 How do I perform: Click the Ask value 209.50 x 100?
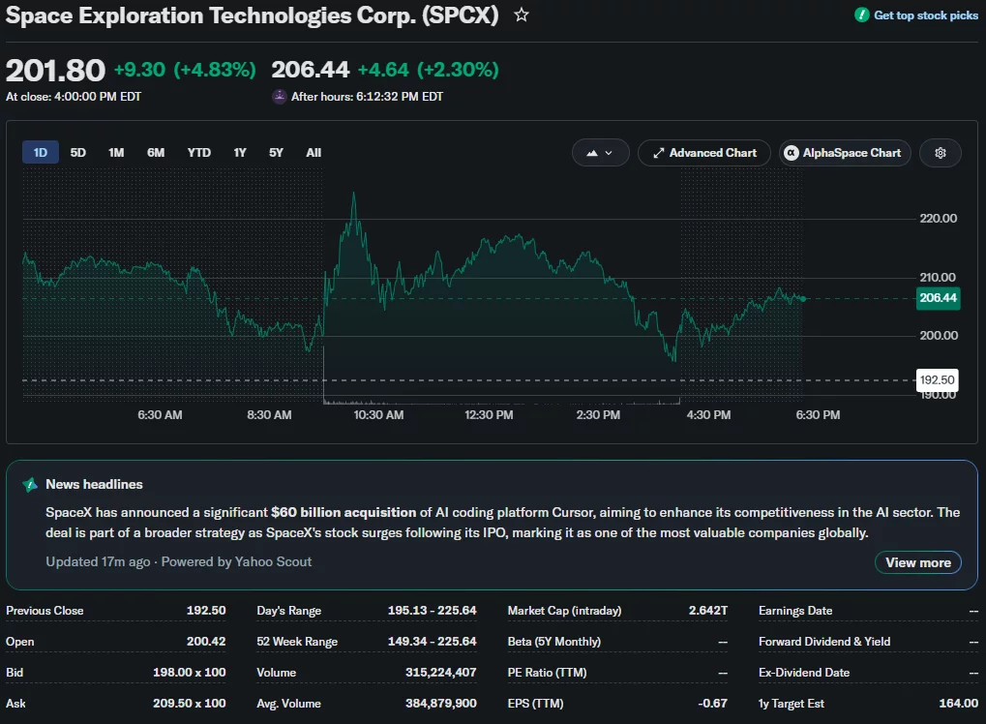coord(190,703)
